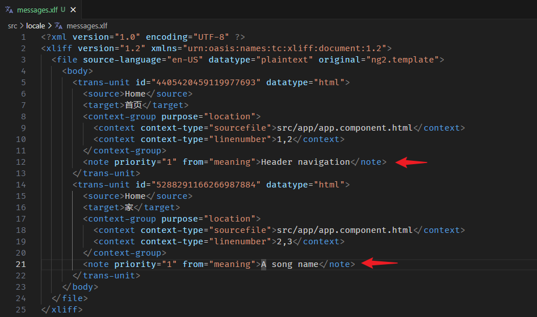Click the target text 家
This screenshot has height=317, width=537.
(x=129, y=207)
